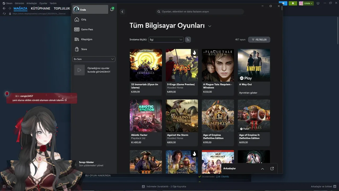Image resolution: width=339 pixels, height=191 pixels.
Task: Click the ₺1.400,00 price of Abiotic Factor
Action: coord(136,142)
